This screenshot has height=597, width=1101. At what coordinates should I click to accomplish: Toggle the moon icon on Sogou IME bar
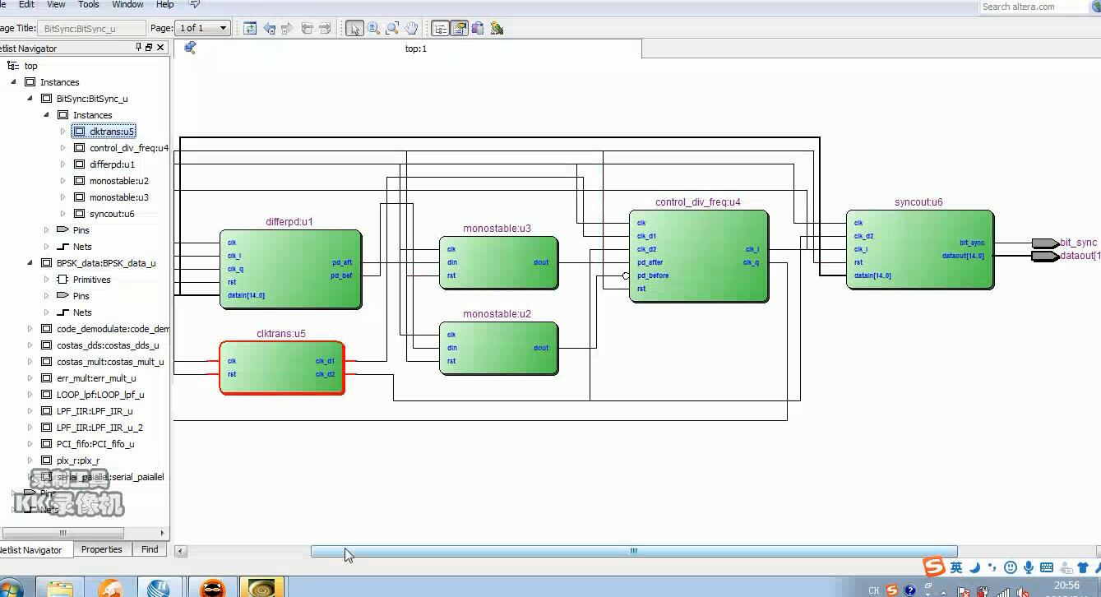click(974, 567)
